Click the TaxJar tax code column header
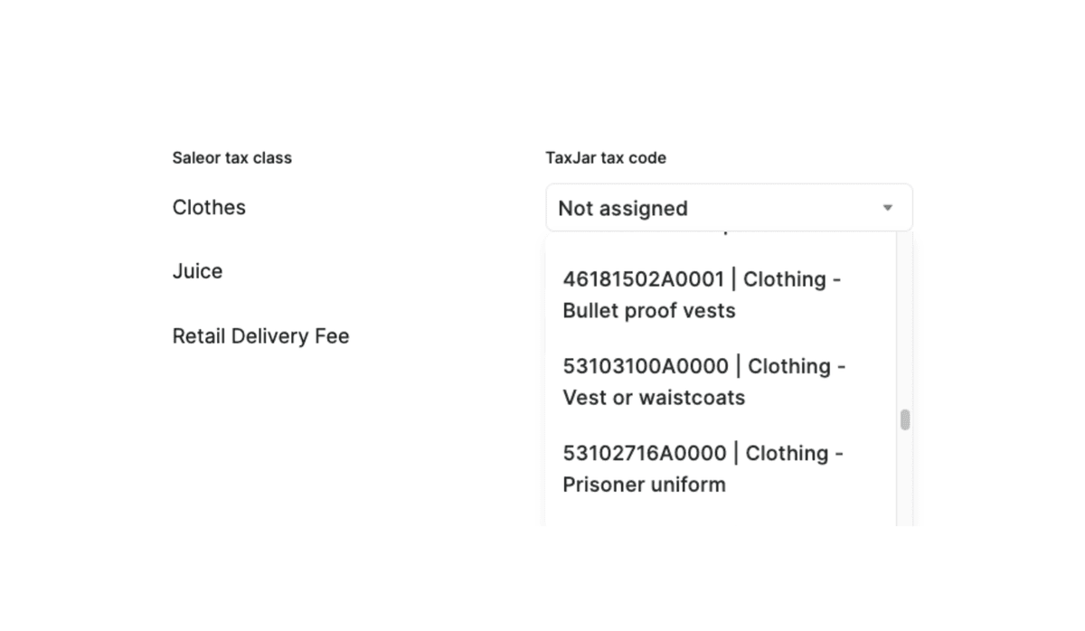1085x631 pixels. 606,157
